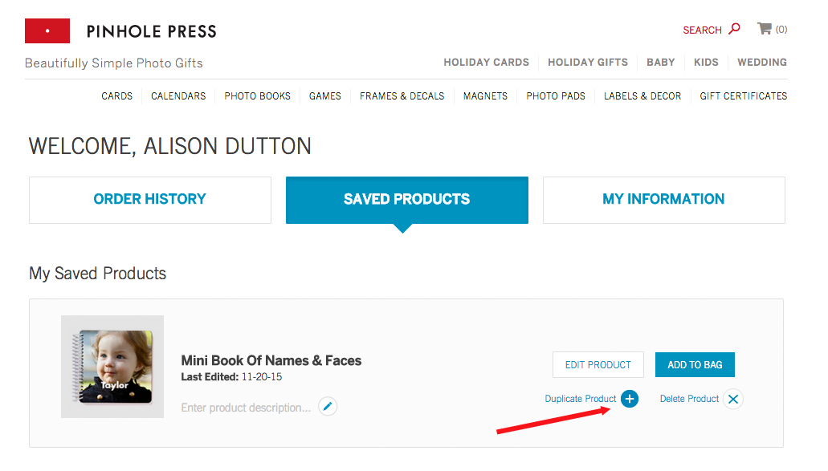Click the Taylor book thumbnail
The width and height of the screenshot is (828, 471).
click(112, 366)
